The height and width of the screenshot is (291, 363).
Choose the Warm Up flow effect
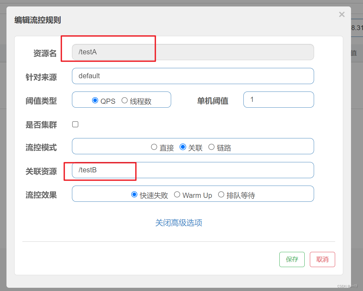pyautogui.click(x=177, y=194)
